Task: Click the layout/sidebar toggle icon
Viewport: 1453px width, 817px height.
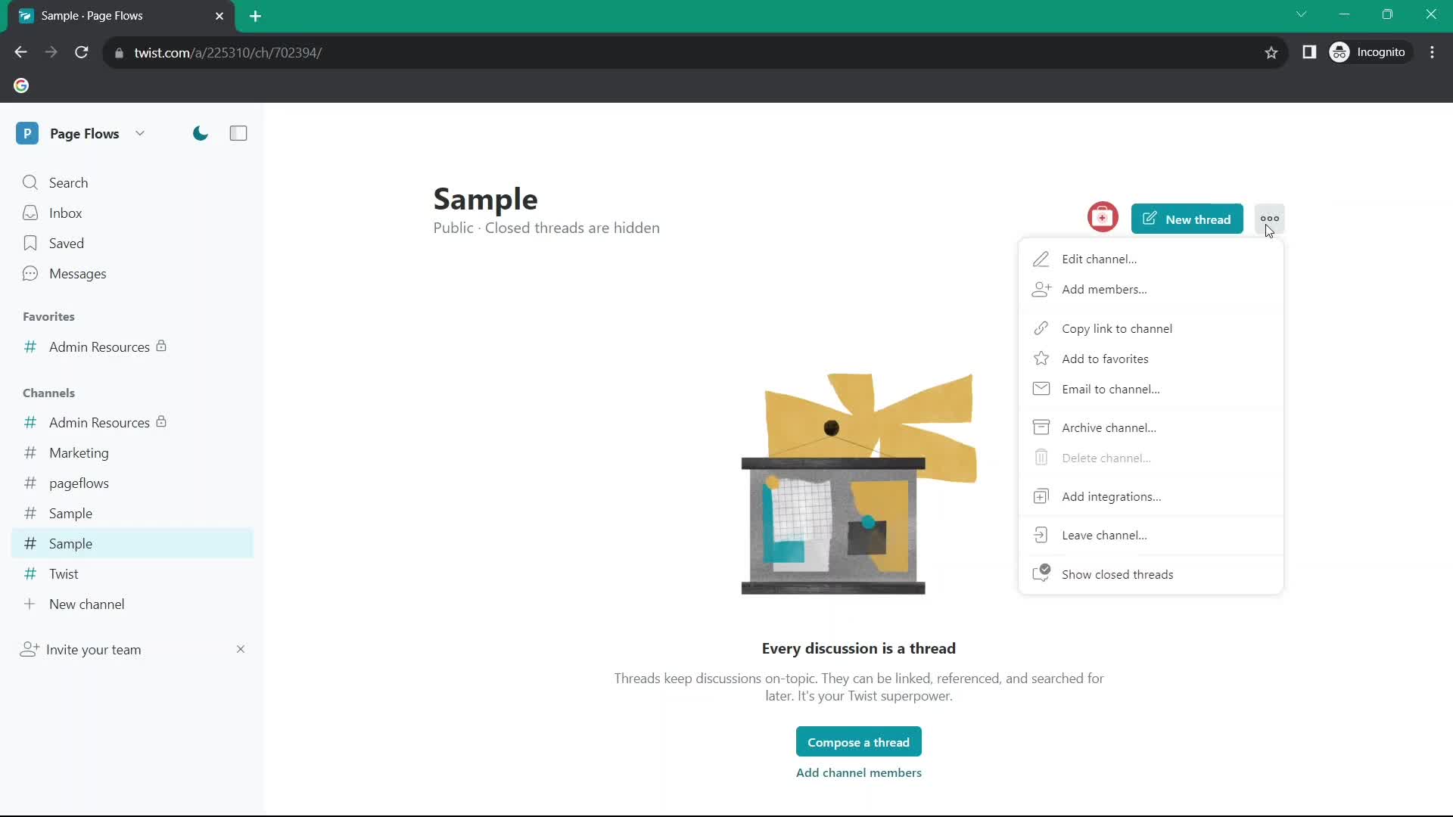Action: click(x=238, y=132)
